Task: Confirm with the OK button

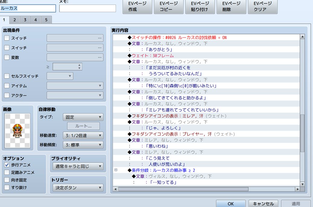Action: click(231, 203)
